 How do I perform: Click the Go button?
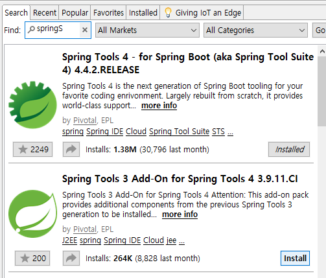[320, 30]
